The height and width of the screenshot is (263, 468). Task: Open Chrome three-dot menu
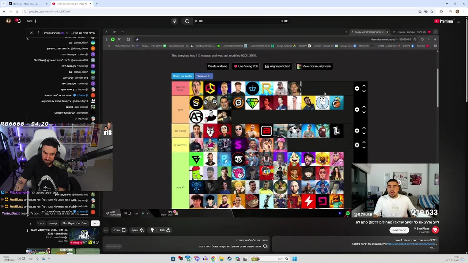[x=463, y=11]
